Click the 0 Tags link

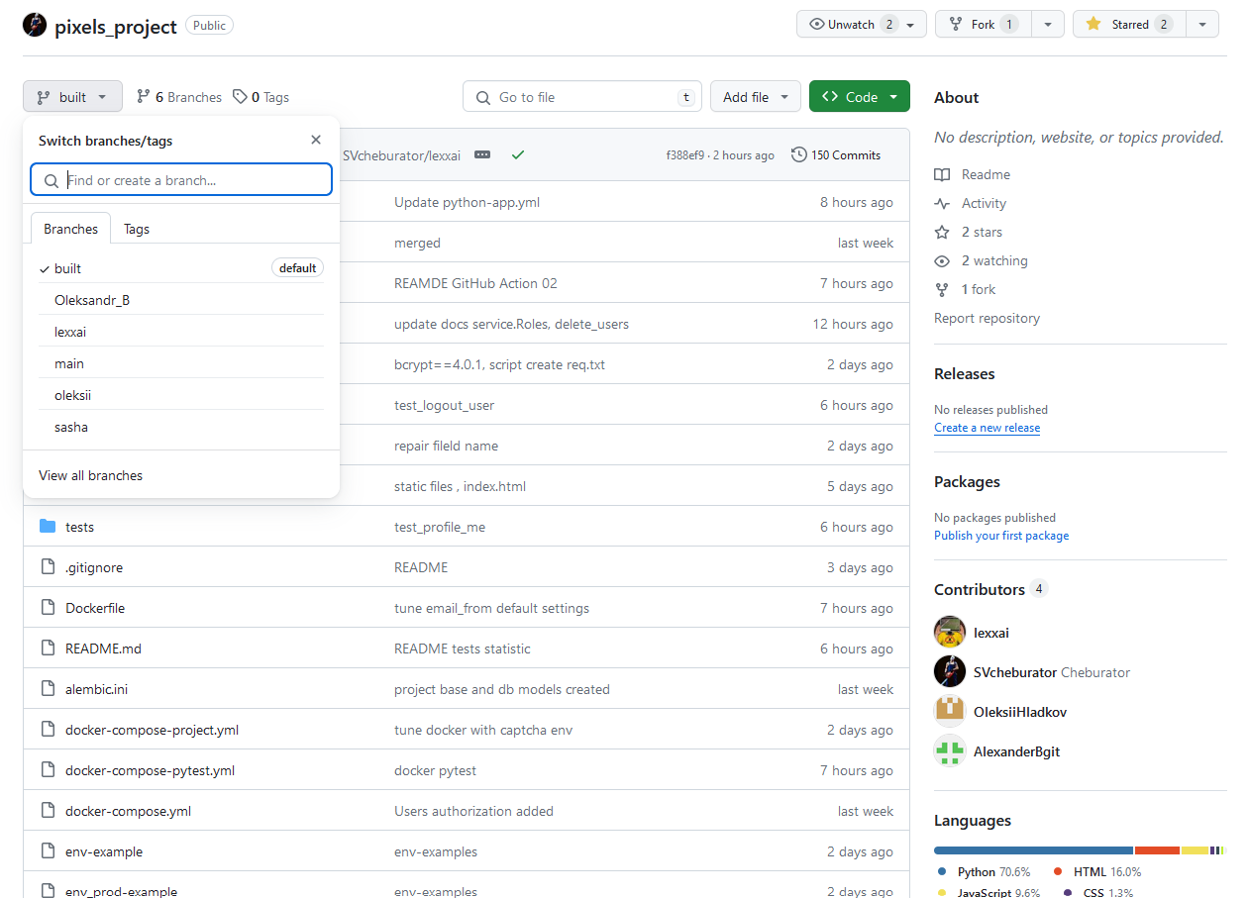click(261, 97)
